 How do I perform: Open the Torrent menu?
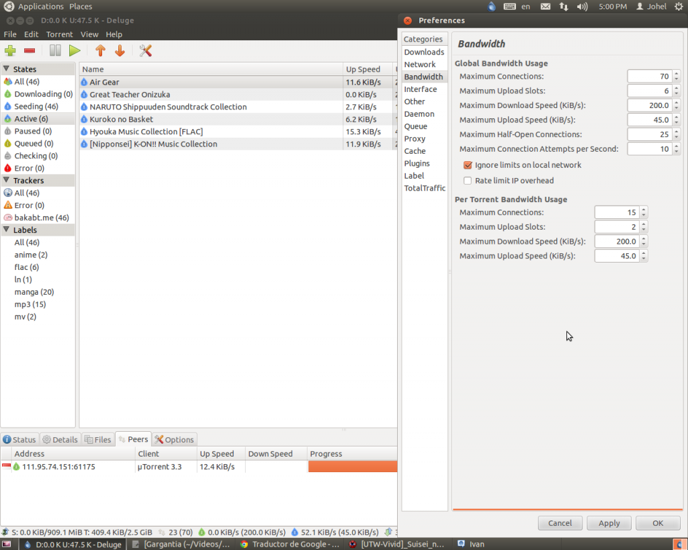pos(59,34)
